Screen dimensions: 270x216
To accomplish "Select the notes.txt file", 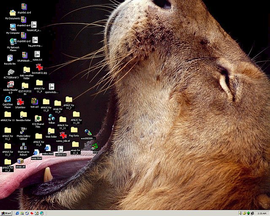I will coord(37,54).
